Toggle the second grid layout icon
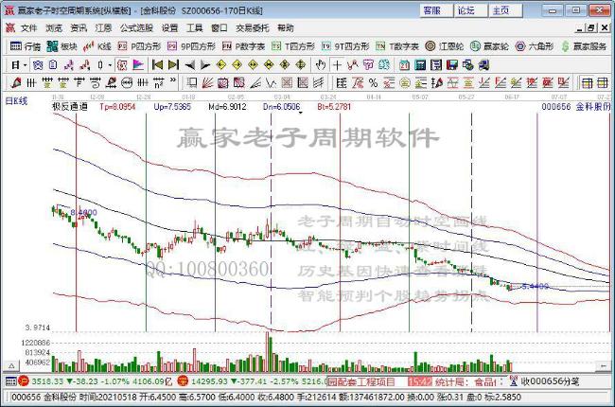Image resolution: width=615 pixels, height=407 pixels. [x=602, y=82]
